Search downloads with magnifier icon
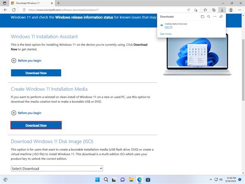The width and height of the screenshot is (245, 184). click(x=209, y=17)
